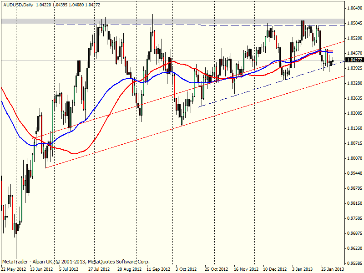The height and width of the screenshot is (273, 364).
Task: Click the 1.05200 price axis label
Action: 354,38
